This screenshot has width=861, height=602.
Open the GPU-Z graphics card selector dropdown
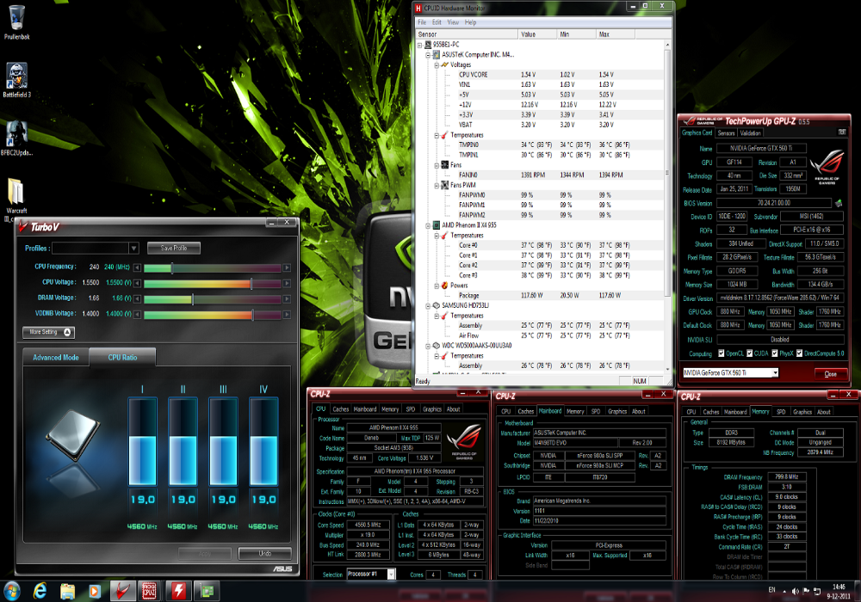pyautogui.click(x=775, y=373)
